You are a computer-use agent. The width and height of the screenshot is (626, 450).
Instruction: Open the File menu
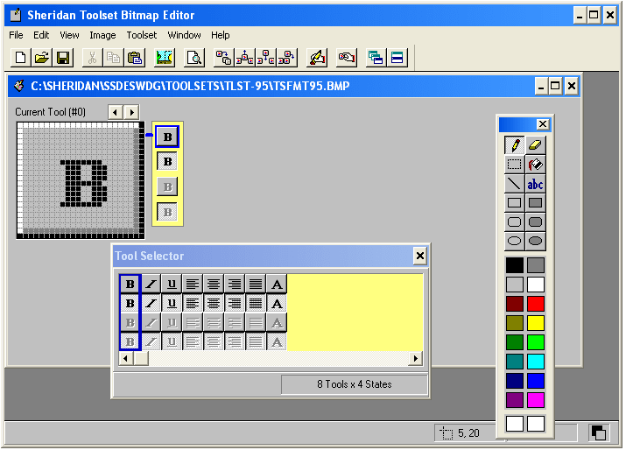16,35
